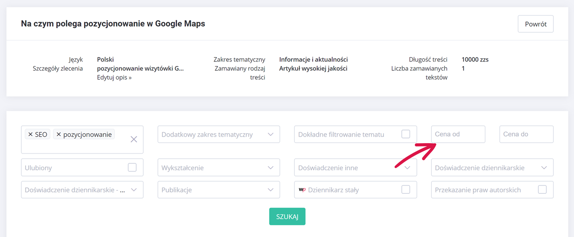574x237 pixels.
Task: Remove the pozycjonowanie tag
Action: click(x=59, y=135)
